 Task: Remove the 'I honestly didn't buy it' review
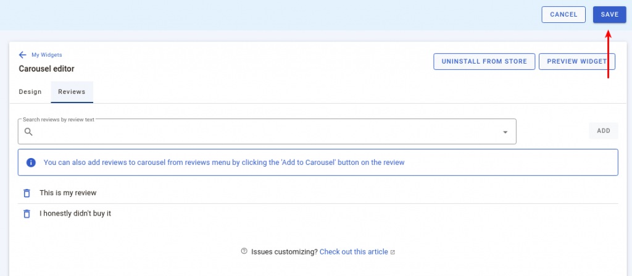(27, 214)
